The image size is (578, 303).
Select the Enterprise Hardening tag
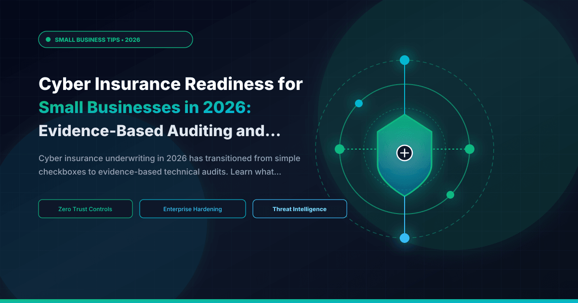pyautogui.click(x=193, y=209)
